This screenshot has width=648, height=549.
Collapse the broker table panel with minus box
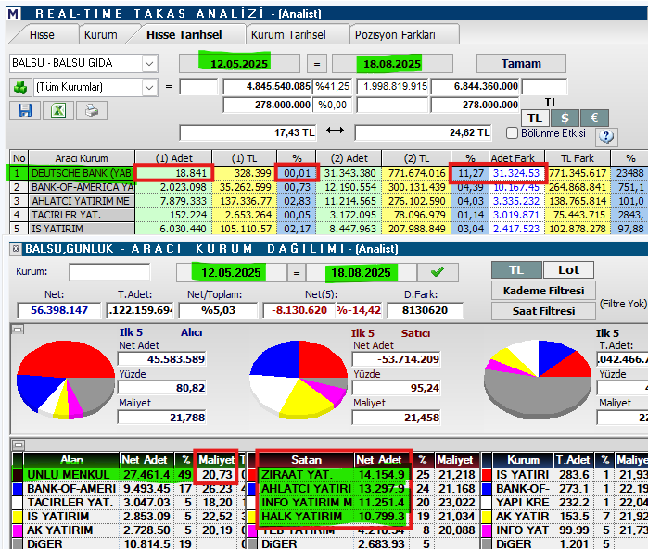19,445
